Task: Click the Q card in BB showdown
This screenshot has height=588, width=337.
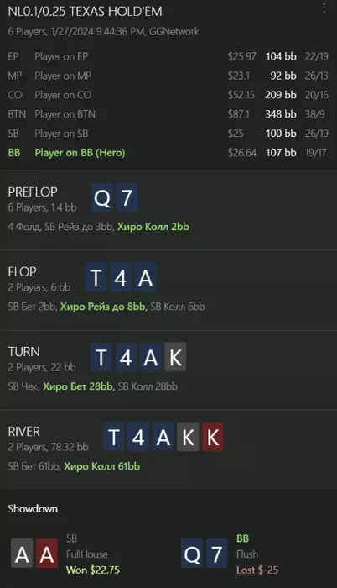Action: coord(192,554)
